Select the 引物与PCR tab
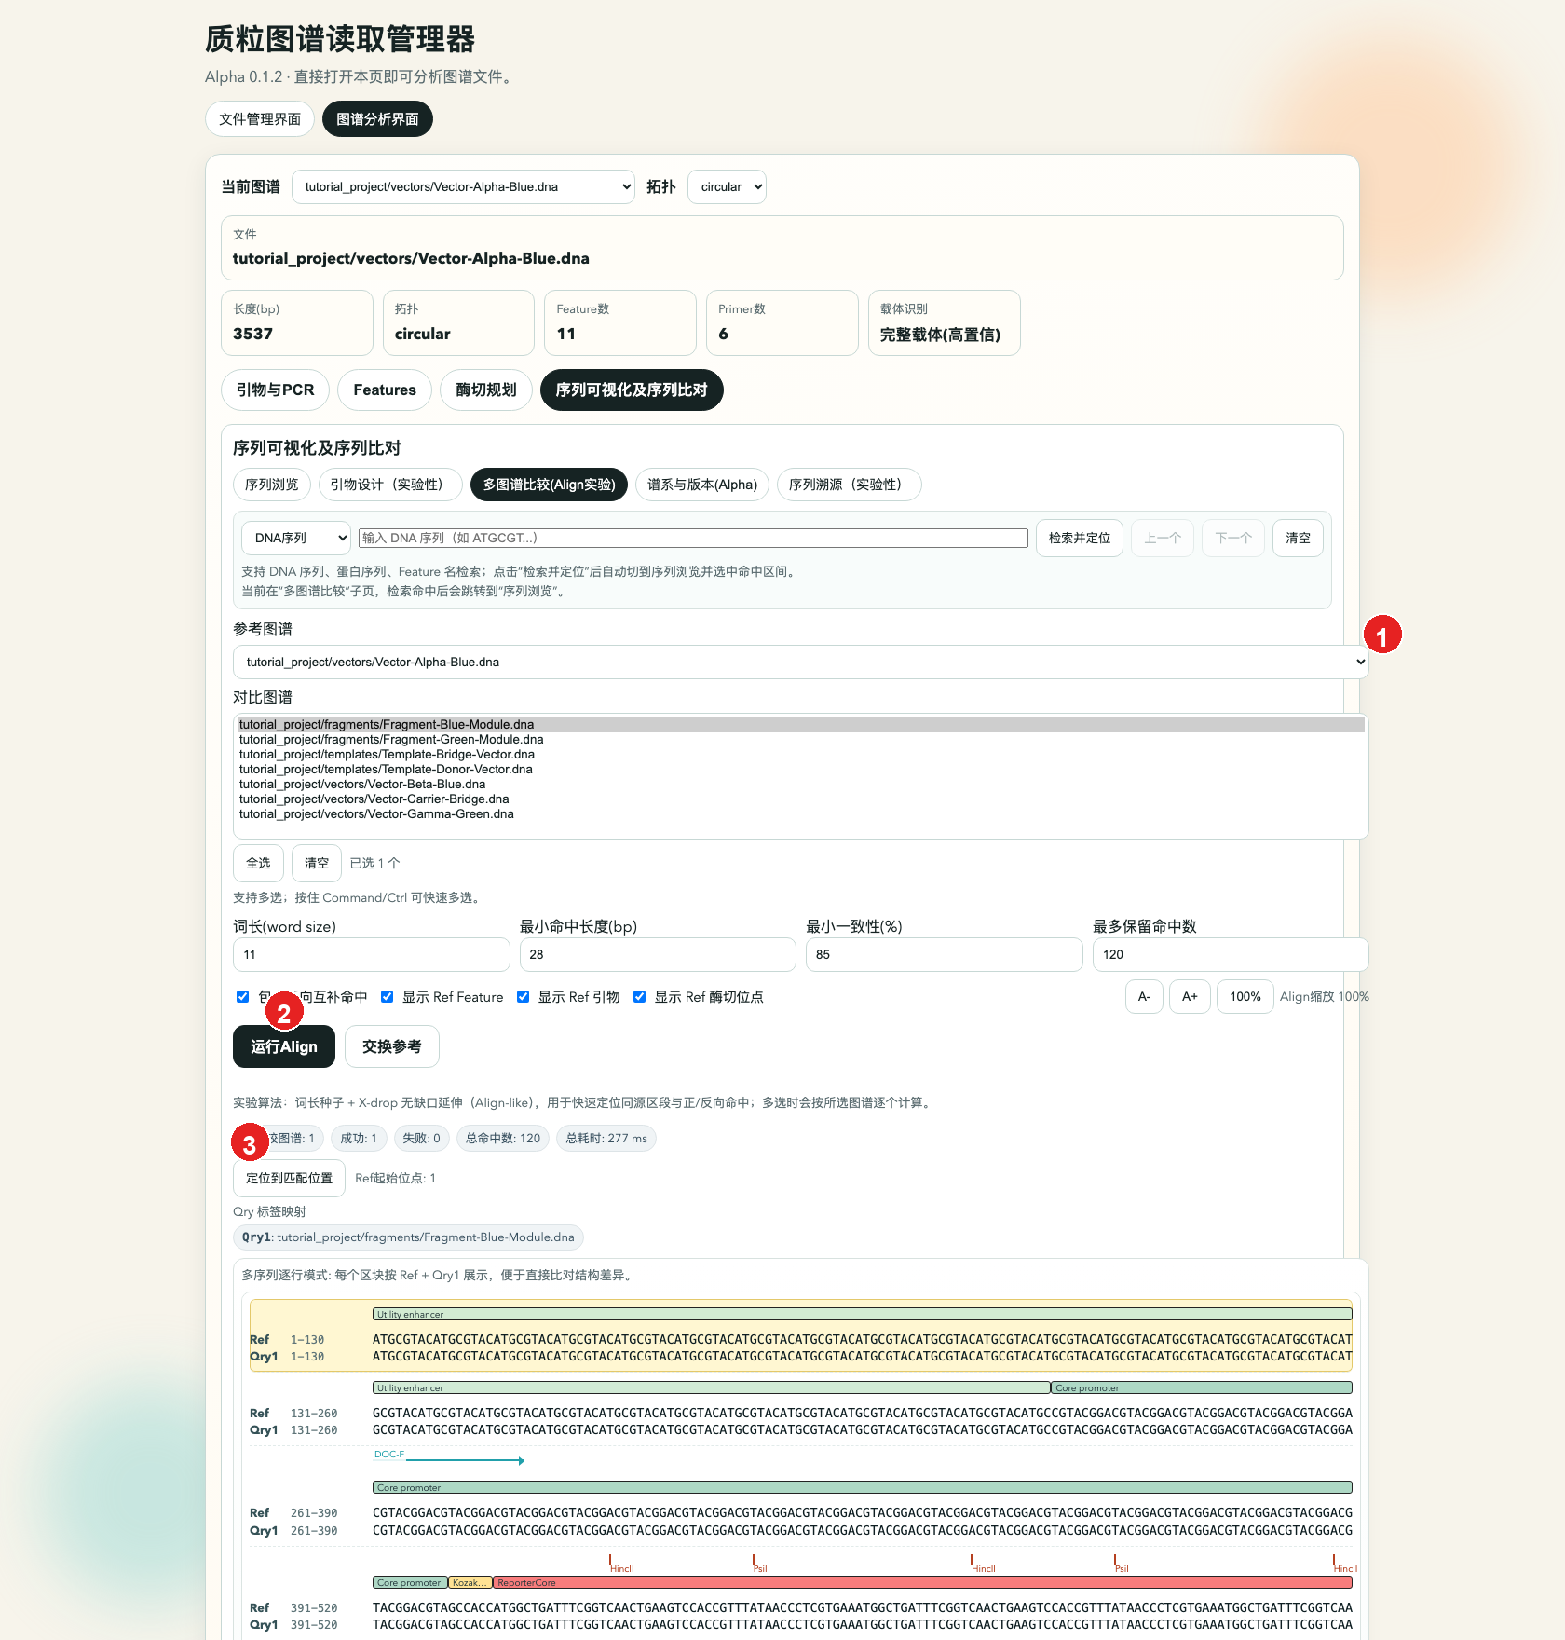 tap(274, 389)
